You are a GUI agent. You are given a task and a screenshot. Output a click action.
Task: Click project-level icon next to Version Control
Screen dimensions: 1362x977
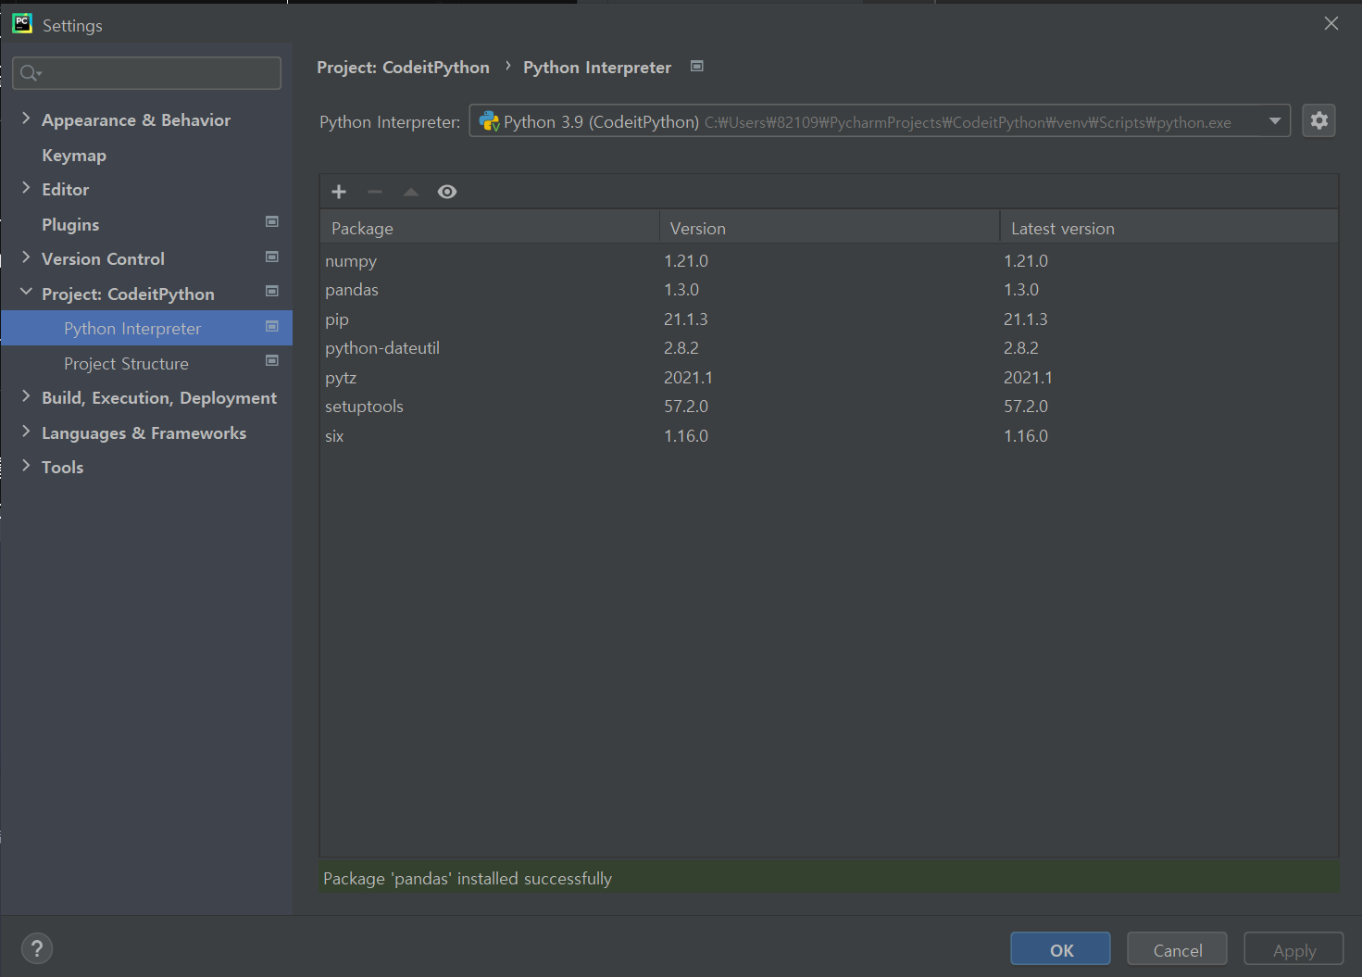pyautogui.click(x=272, y=257)
